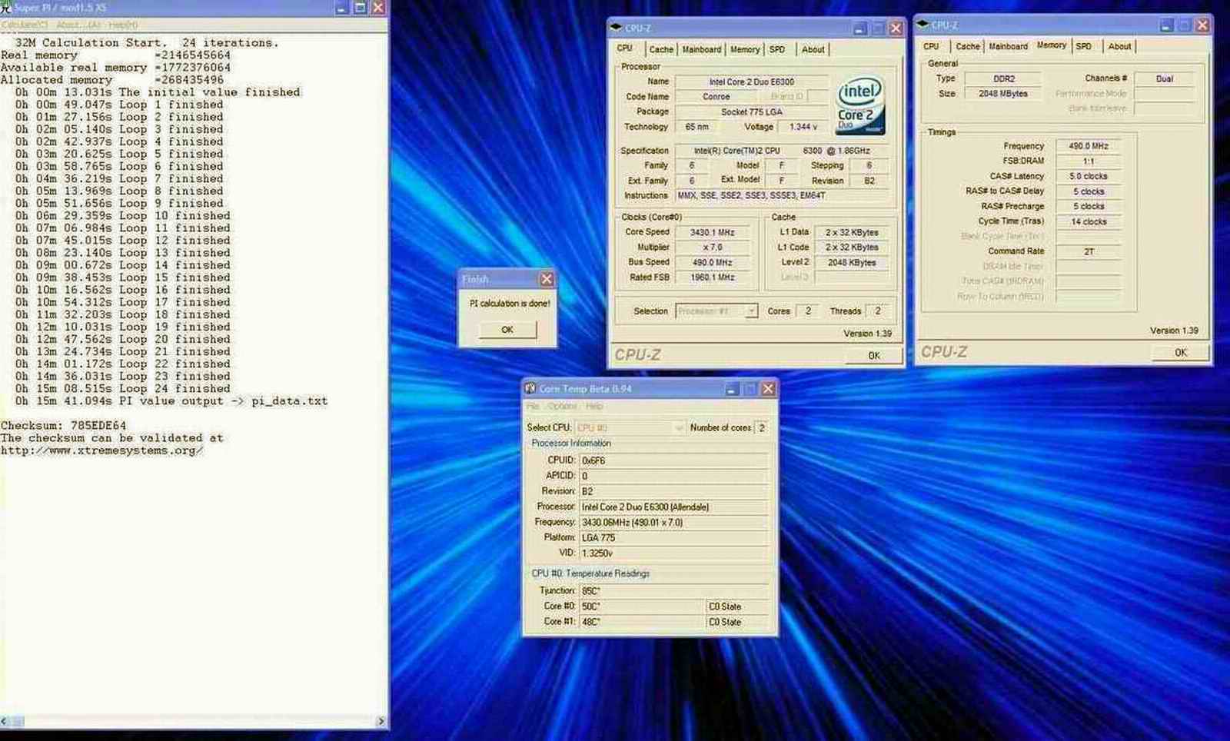The image size is (1230, 741).
Task: Open SPD tab in the CPU-Z Memory window
Action: [x=1084, y=46]
